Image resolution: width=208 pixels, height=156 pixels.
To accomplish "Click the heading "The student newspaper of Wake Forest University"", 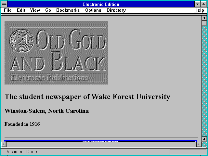I will tap(87, 97).
